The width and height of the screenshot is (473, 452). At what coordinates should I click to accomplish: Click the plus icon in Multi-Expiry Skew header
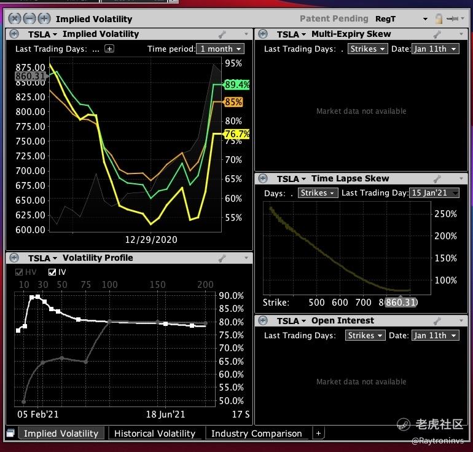(x=263, y=34)
